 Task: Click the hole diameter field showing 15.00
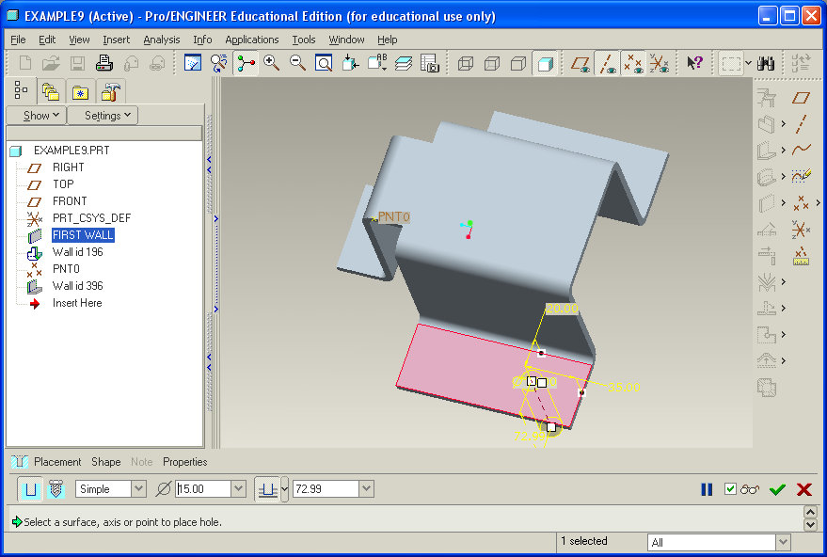point(202,489)
